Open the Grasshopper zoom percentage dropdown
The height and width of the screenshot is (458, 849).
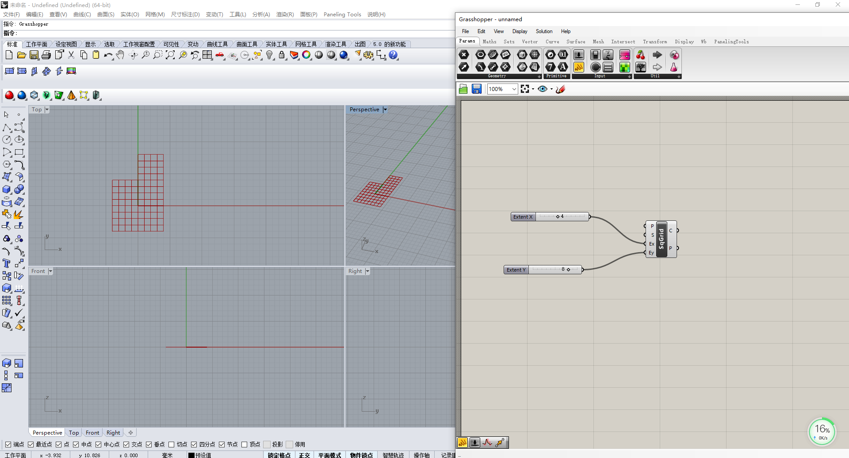[x=514, y=89]
